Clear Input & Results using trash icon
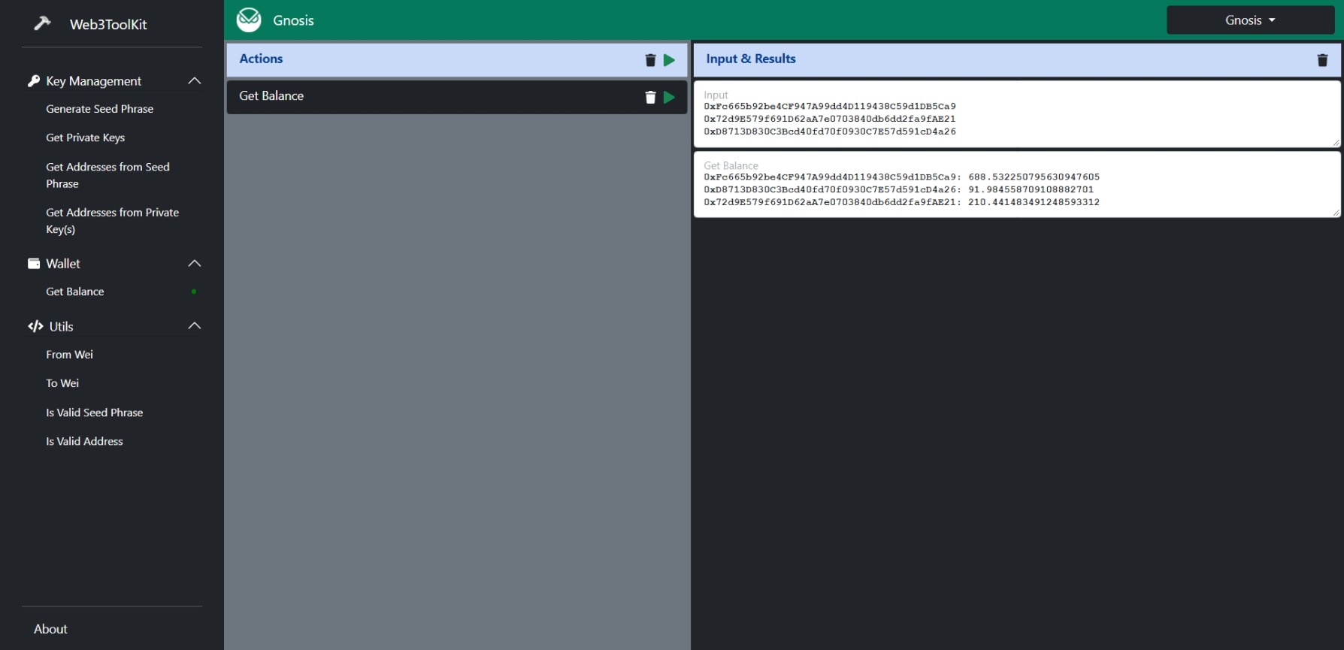1344x650 pixels. [x=1322, y=60]
